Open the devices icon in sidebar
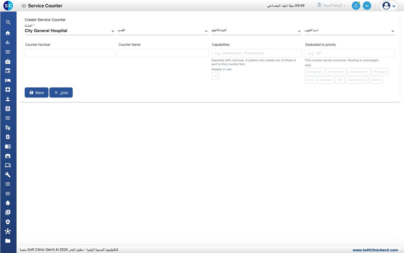The image size is (404, 253). (8, 165)
